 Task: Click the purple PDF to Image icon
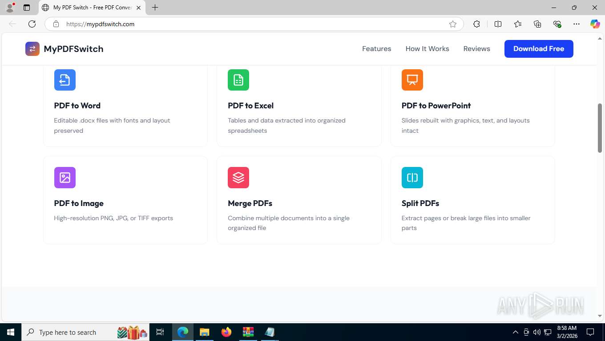tap(65, 178)
